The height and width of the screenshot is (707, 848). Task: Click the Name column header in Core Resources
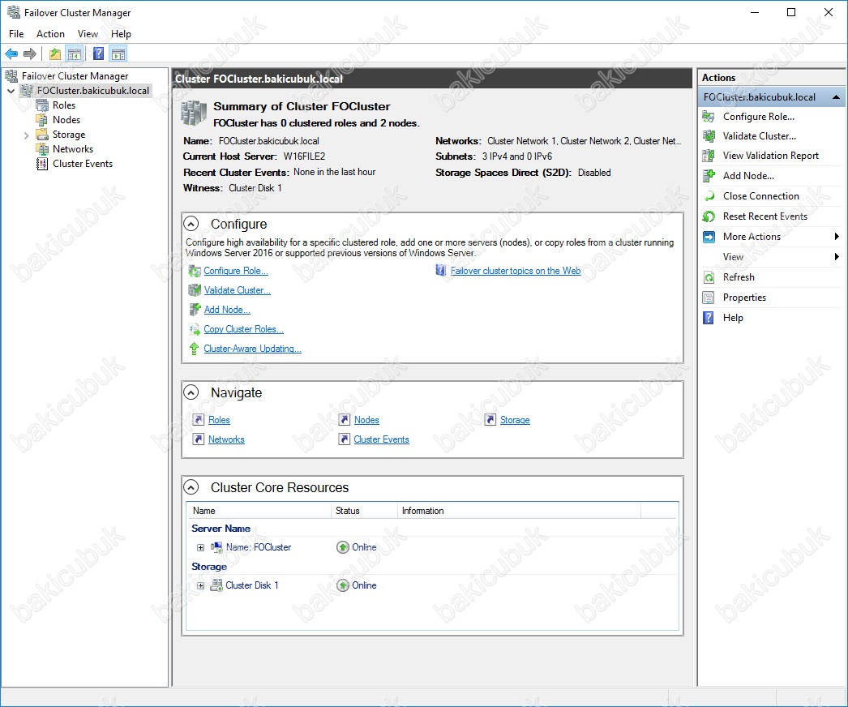click(259, 511)
